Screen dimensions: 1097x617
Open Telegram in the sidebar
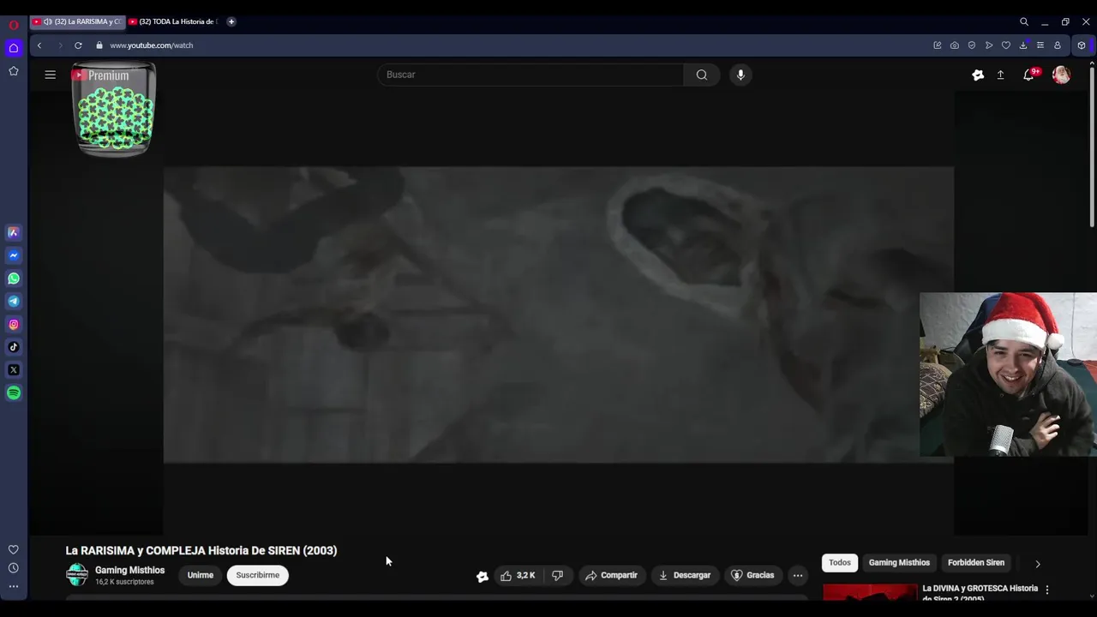14,301
